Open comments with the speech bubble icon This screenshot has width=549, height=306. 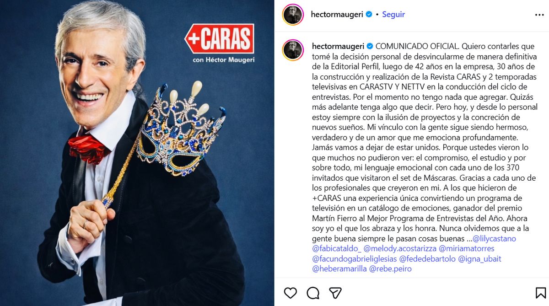coord(313,293)
